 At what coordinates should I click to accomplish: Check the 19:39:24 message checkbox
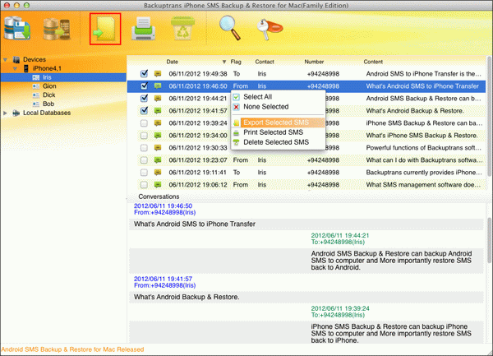click(x=144, y=123)
